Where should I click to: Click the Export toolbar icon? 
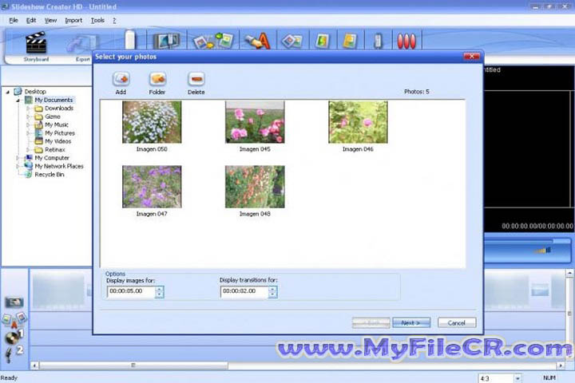[83, 44]
